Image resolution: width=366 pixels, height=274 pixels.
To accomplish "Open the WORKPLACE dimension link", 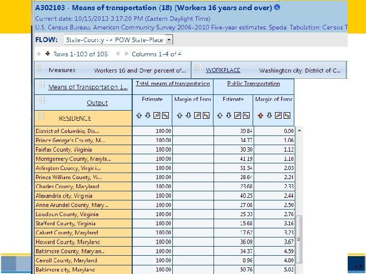I will (x=223, y=70).
